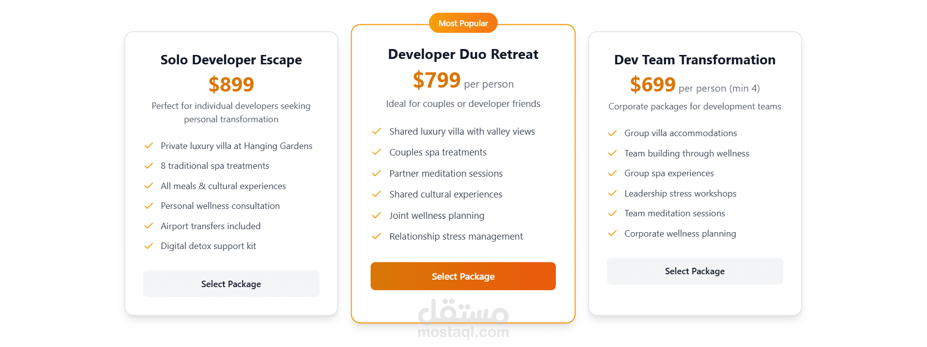The image size is (927, 347).
Task: Click the Dev Team Transformation title
Action: 695,60
